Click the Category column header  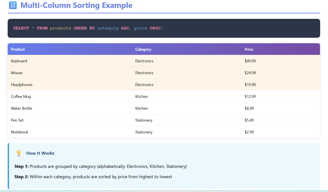143,49
